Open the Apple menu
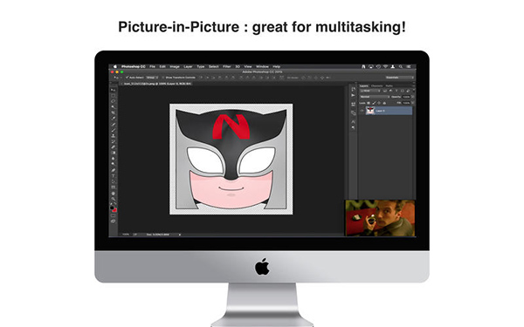524x327 pixels. (115, 66)
